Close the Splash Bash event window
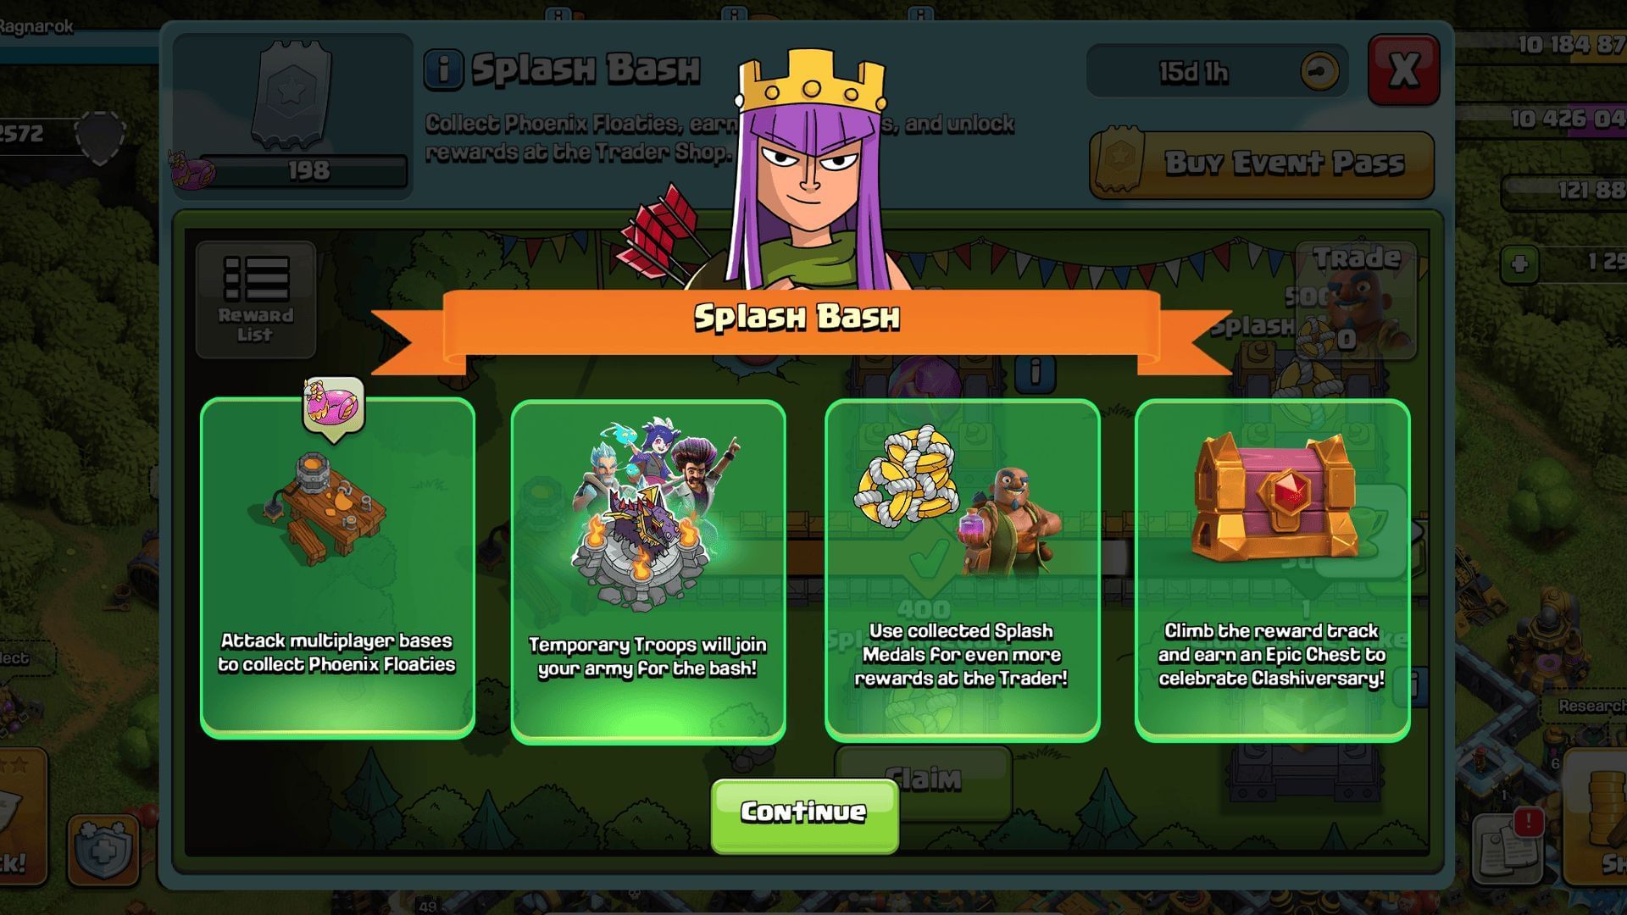1627x915 pixels. click(x=1403, y=70)
